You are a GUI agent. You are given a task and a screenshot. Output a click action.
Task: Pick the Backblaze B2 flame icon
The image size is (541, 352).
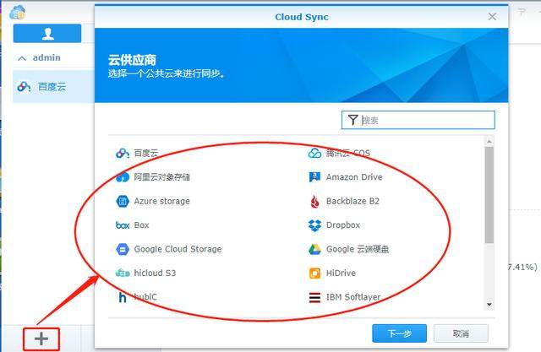(314, 201)
